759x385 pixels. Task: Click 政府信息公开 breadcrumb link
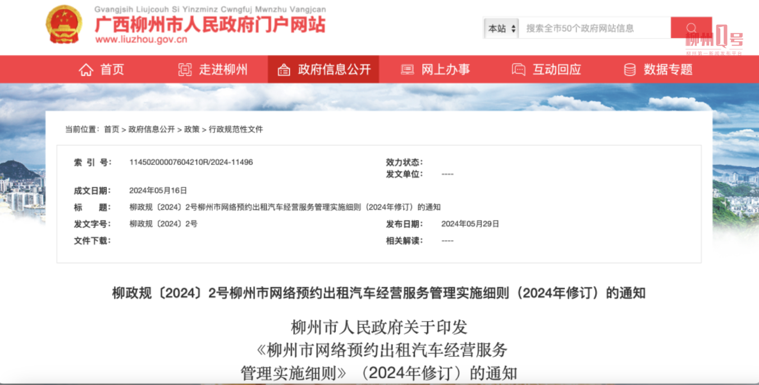152,130
